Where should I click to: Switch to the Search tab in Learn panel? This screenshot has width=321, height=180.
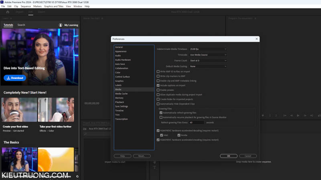[x=21, y=25]
